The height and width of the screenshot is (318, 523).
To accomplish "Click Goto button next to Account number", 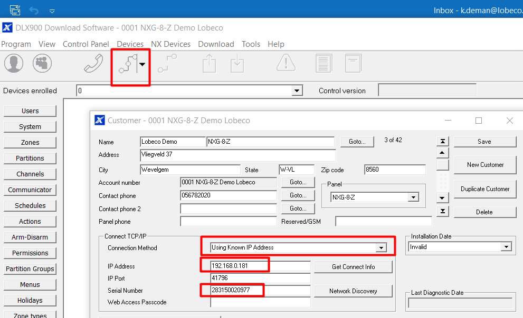I will 298,182.
